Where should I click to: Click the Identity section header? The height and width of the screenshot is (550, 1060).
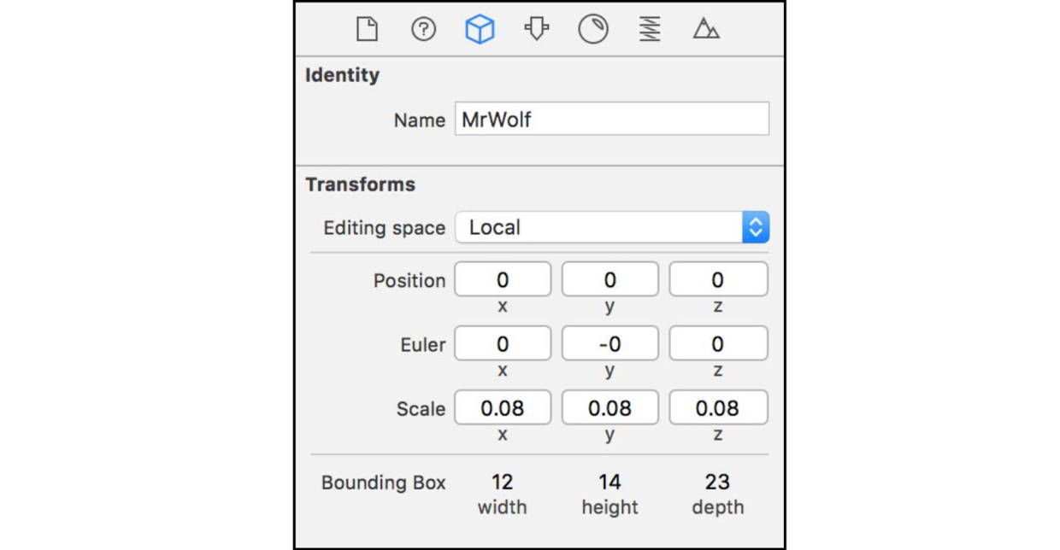coord(342,75)
